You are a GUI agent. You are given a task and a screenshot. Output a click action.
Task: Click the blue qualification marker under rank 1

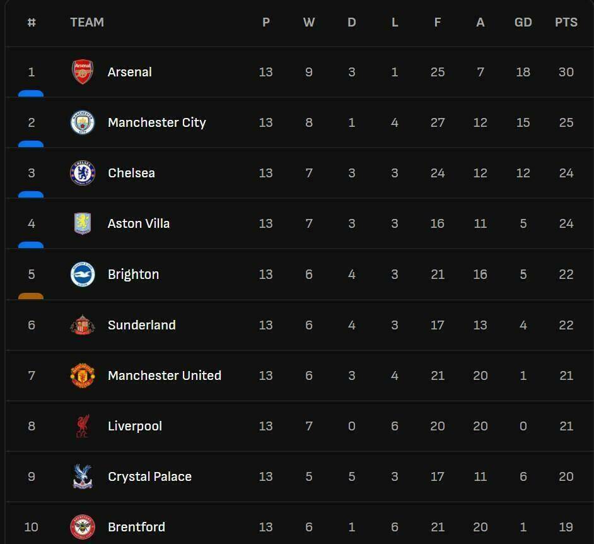(x=31, y=93)
